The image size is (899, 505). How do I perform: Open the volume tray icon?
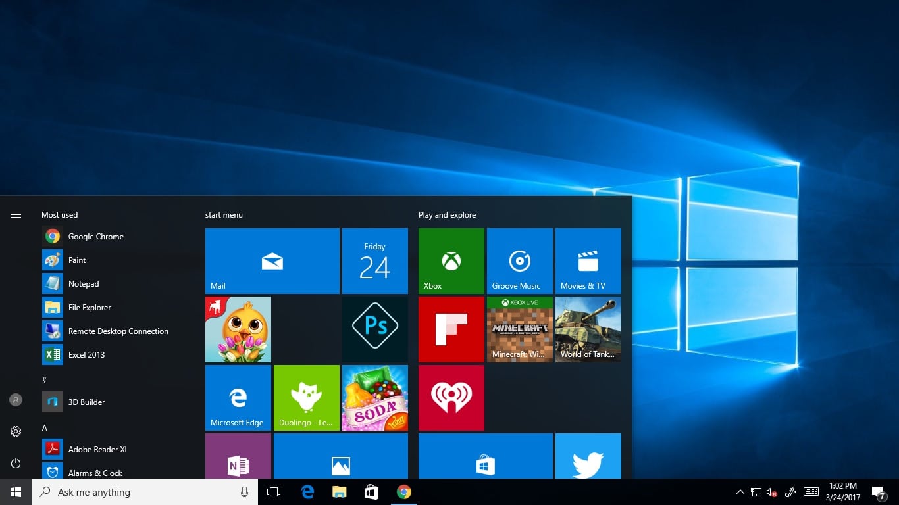pyautogui.click(x=772, y=492)
